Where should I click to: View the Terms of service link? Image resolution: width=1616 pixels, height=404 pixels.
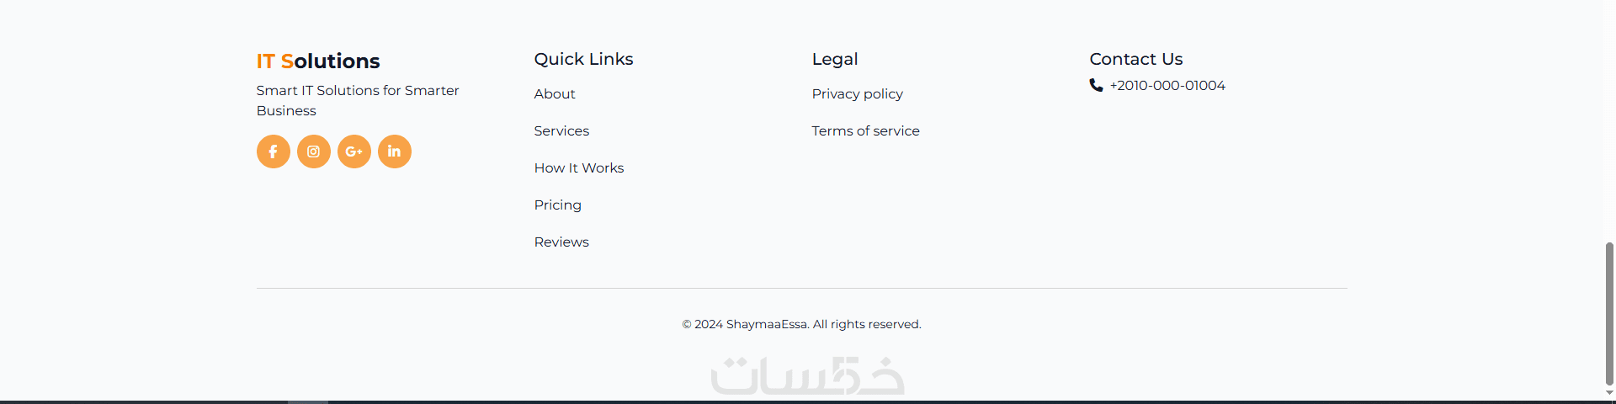click(865, 131)
